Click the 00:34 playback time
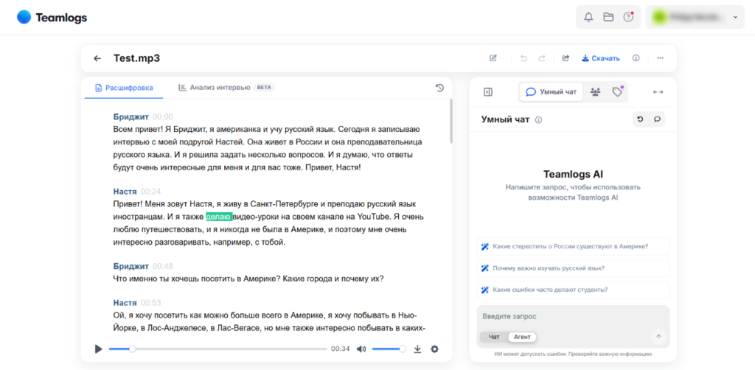 [x=341, y=349]
